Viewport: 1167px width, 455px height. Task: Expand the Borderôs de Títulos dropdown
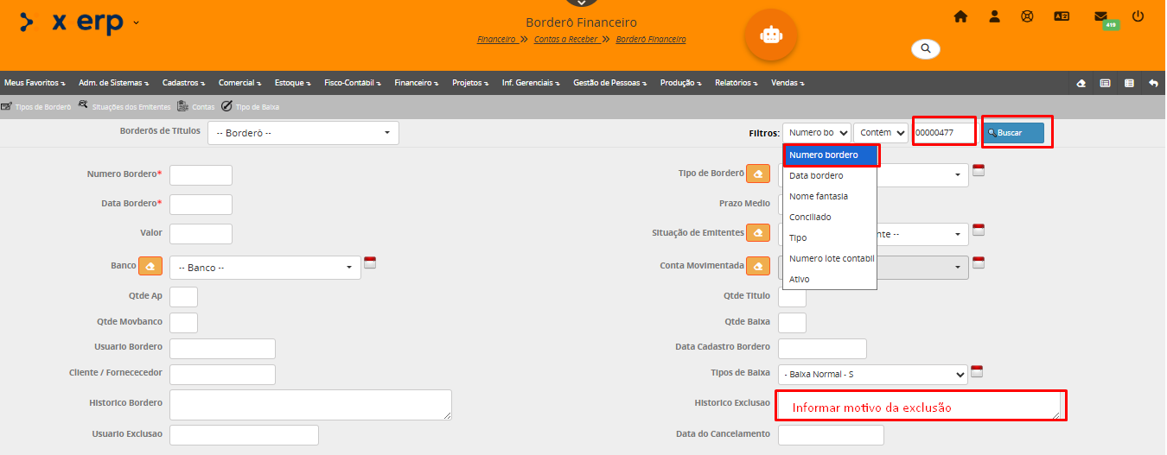point(303,133)
